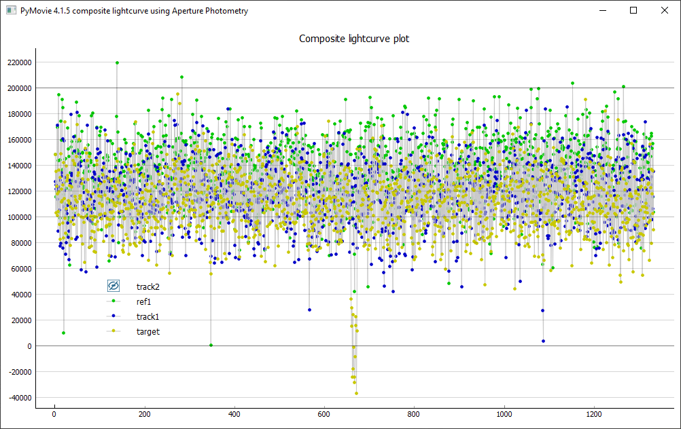
Task: Click the track2 legend label
Action: pyautogui.click(x=147, y=286)
